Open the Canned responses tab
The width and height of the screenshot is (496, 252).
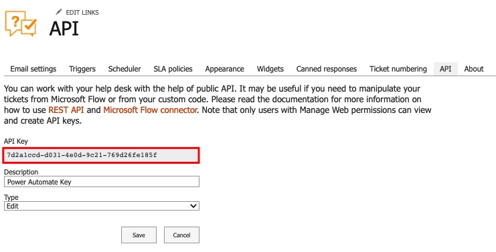pyautogui.click(x=327, y=69)
